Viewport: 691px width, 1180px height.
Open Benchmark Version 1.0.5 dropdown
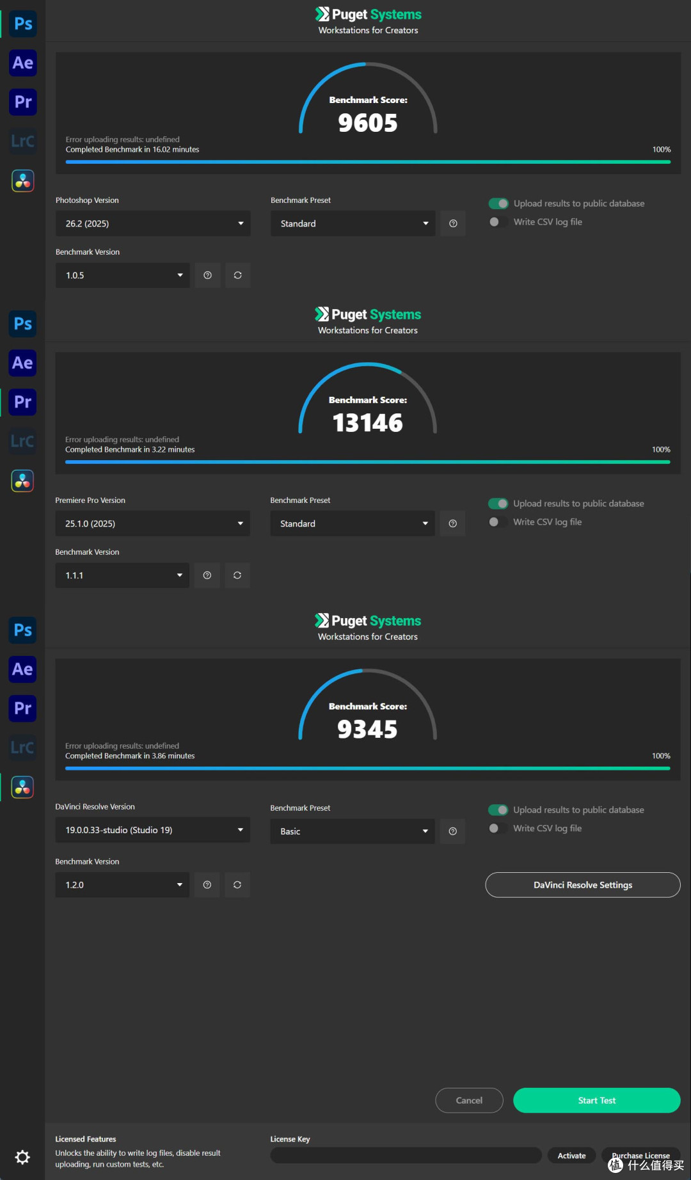click(x=123, y=275)
